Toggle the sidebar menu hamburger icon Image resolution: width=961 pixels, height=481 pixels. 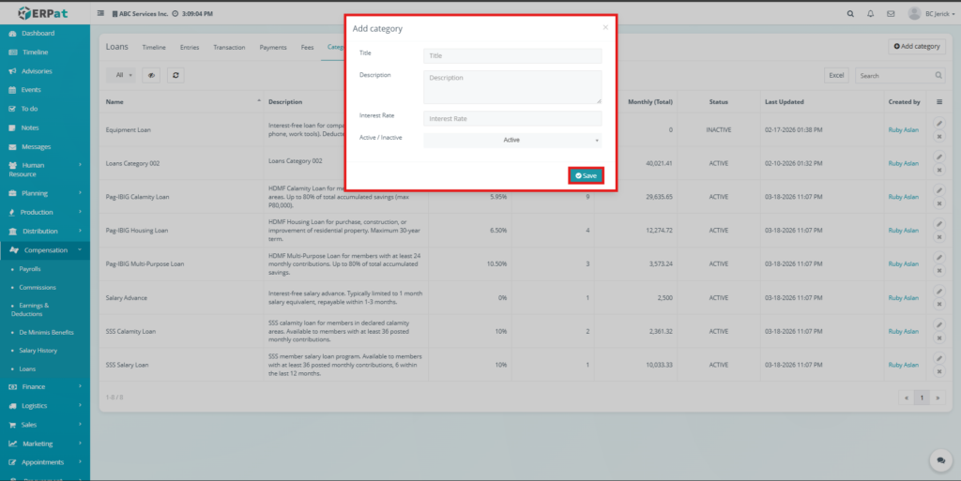tap(101, 14)
